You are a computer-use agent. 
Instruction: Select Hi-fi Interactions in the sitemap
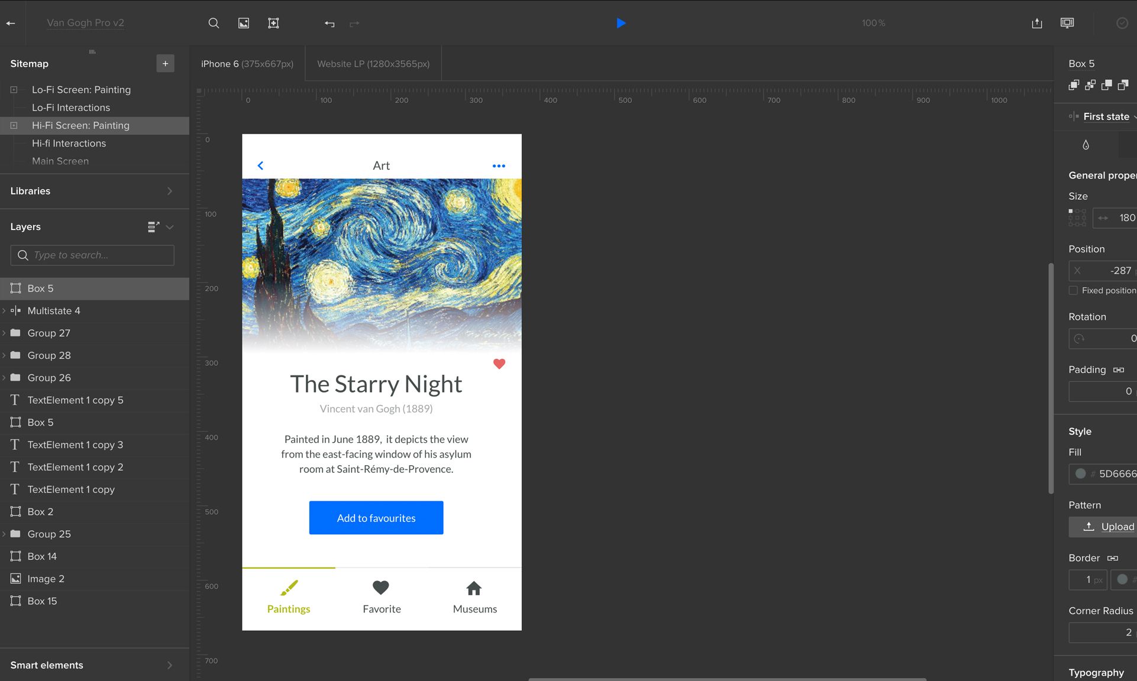[69, 143]
